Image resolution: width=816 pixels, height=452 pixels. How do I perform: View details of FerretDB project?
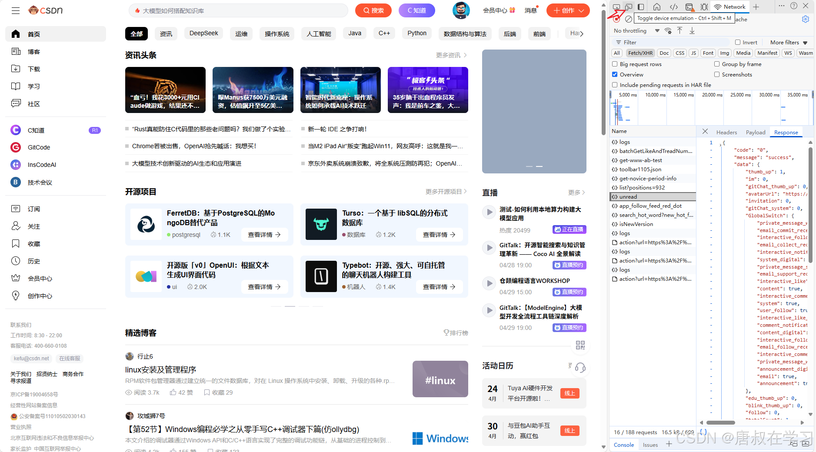click(x=264, y=235)
